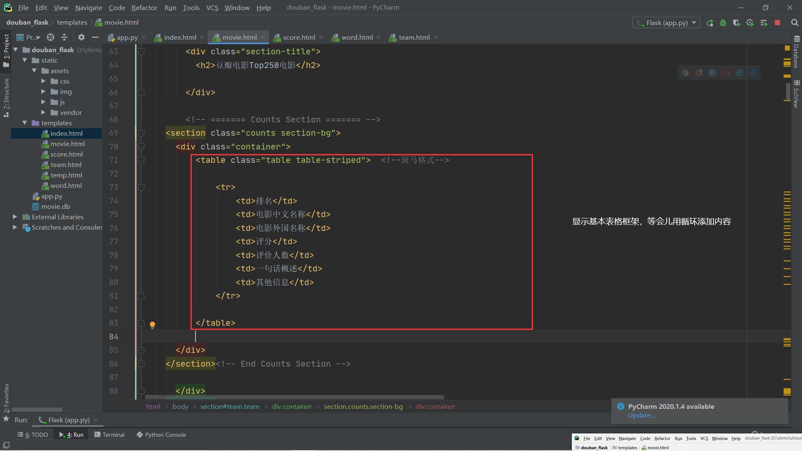Open page in Chrome browser icon
This screenshot has height=451, width=802.
(685, 73)
